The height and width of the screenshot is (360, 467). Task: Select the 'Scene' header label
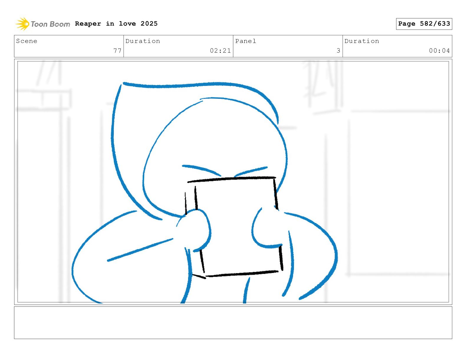pyautogui.click(x=27, y=41)
